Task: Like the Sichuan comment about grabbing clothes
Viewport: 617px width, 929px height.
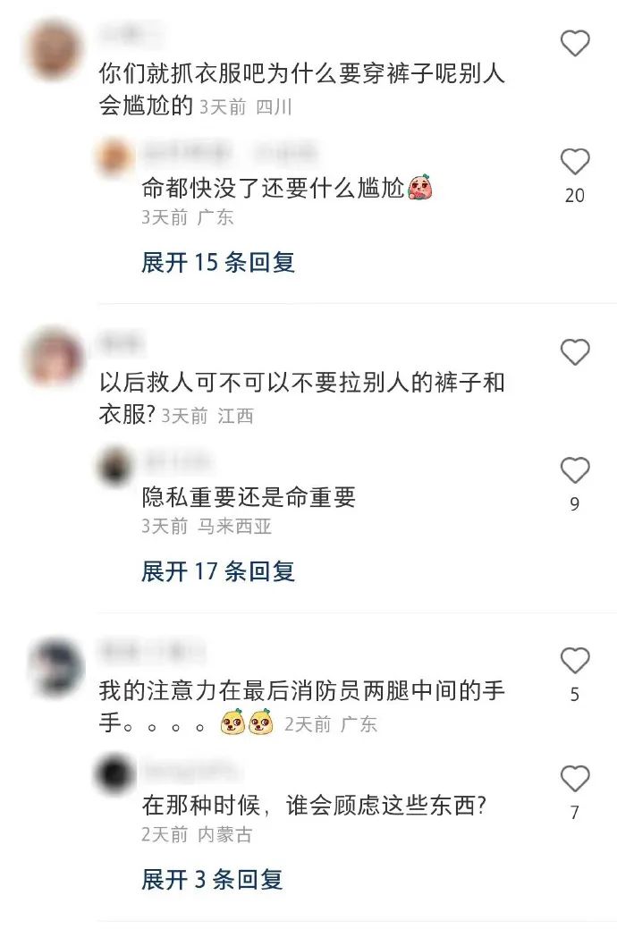Action: pos(575,43)
